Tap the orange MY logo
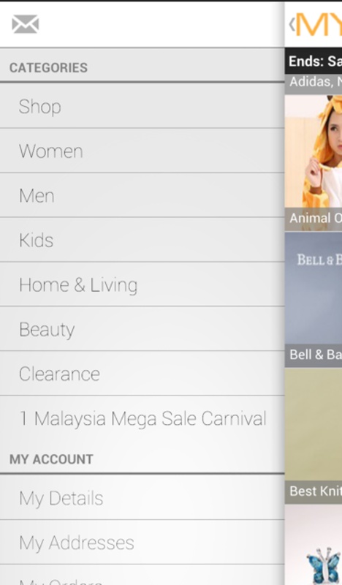The image size is (342, 585). point(319,25)
